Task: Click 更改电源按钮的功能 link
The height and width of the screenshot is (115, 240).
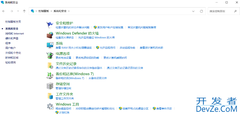Action: coord(88,58)
